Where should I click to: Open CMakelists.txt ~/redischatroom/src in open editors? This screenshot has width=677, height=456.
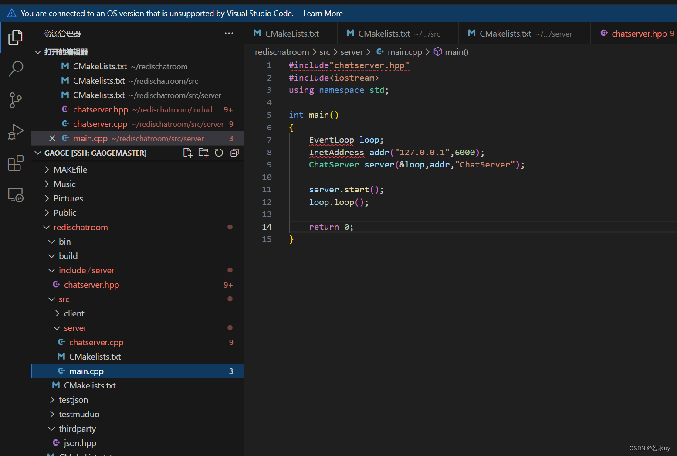(138, 81)
